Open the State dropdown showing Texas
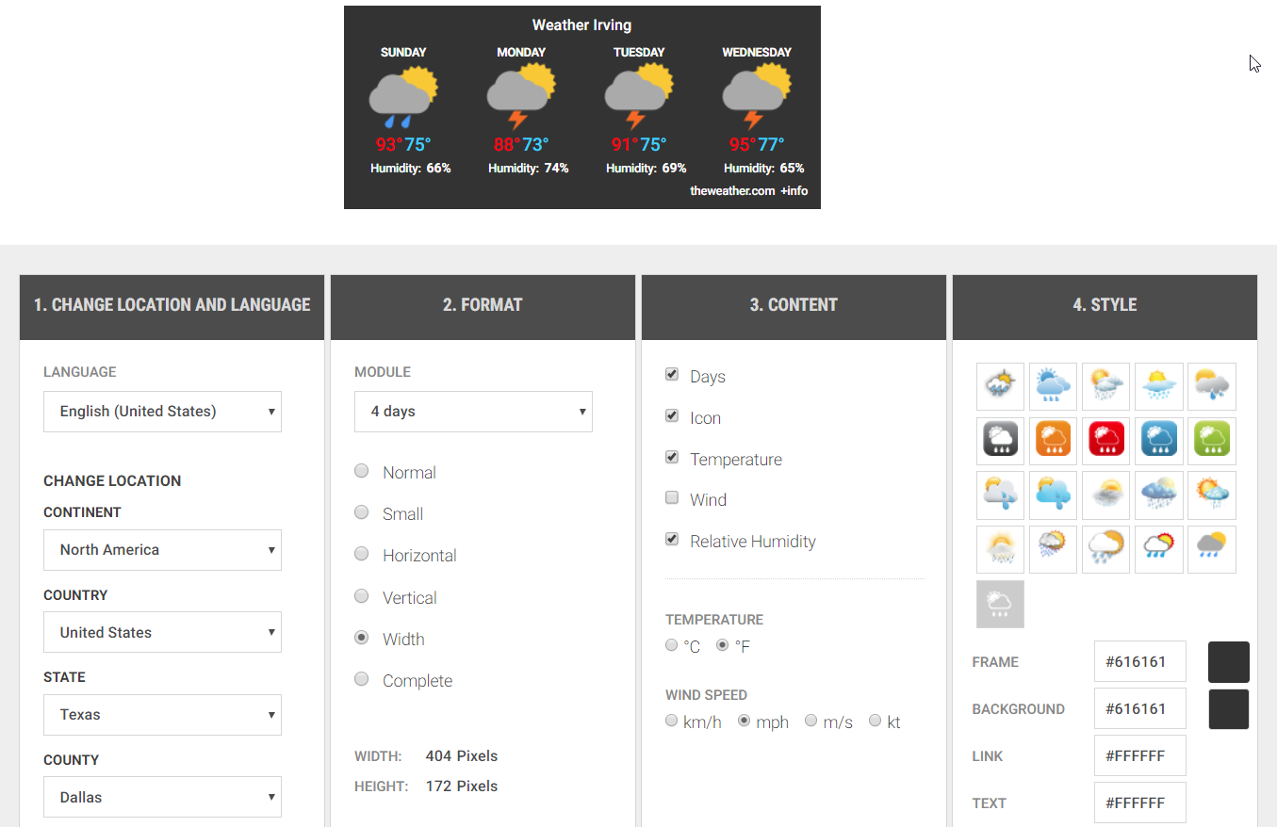Viewport: 1277px width, 827px height. (x=162, y=715)
